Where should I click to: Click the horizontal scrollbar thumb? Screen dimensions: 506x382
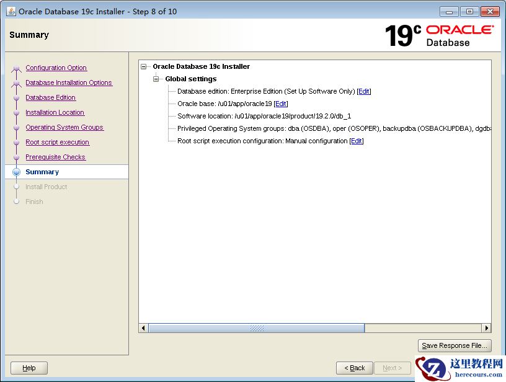coord(257,328)
